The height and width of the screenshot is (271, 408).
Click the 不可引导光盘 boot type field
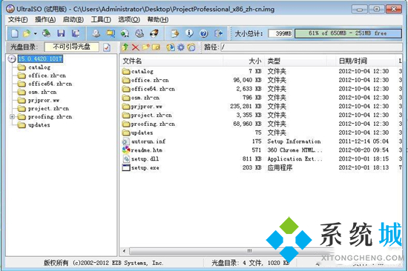point(71,47)
